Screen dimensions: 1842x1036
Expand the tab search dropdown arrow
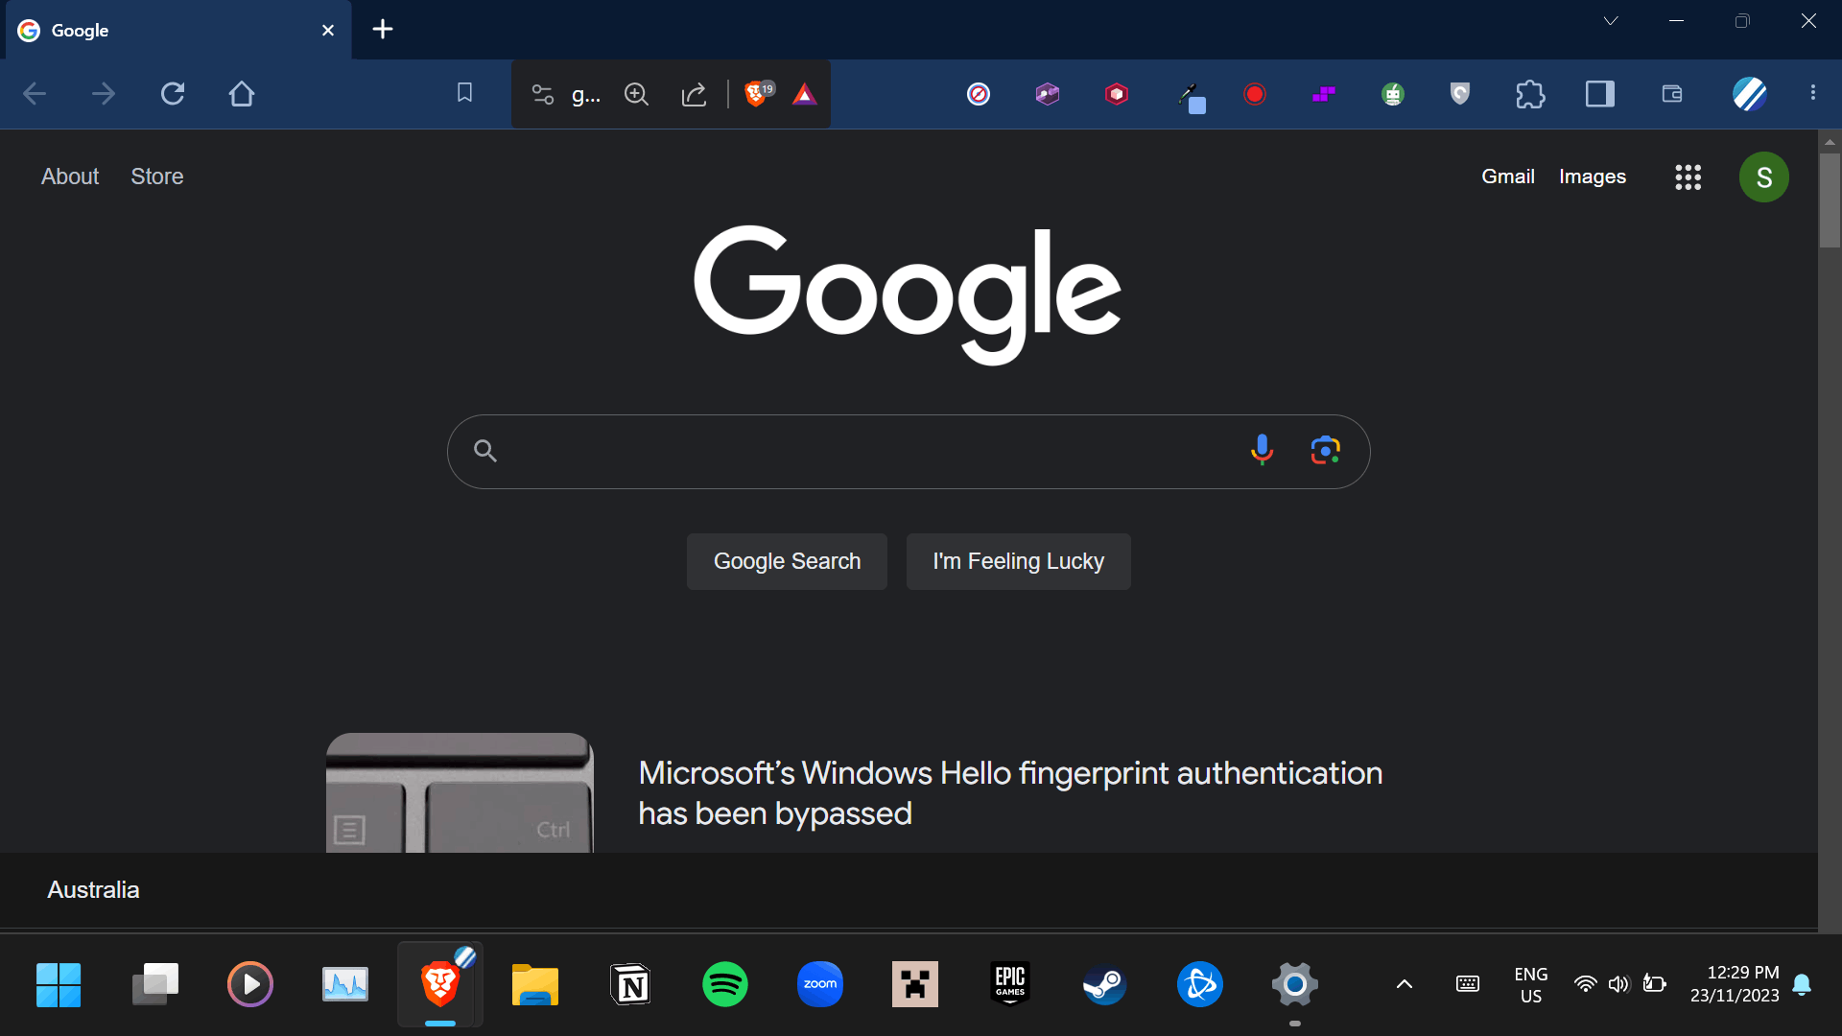[x=1611, y=21]
